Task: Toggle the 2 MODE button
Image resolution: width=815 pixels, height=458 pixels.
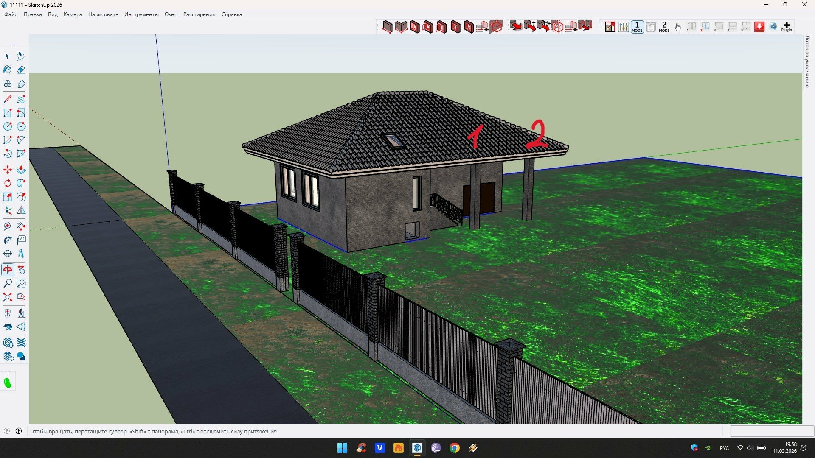Action: point(664,27)
